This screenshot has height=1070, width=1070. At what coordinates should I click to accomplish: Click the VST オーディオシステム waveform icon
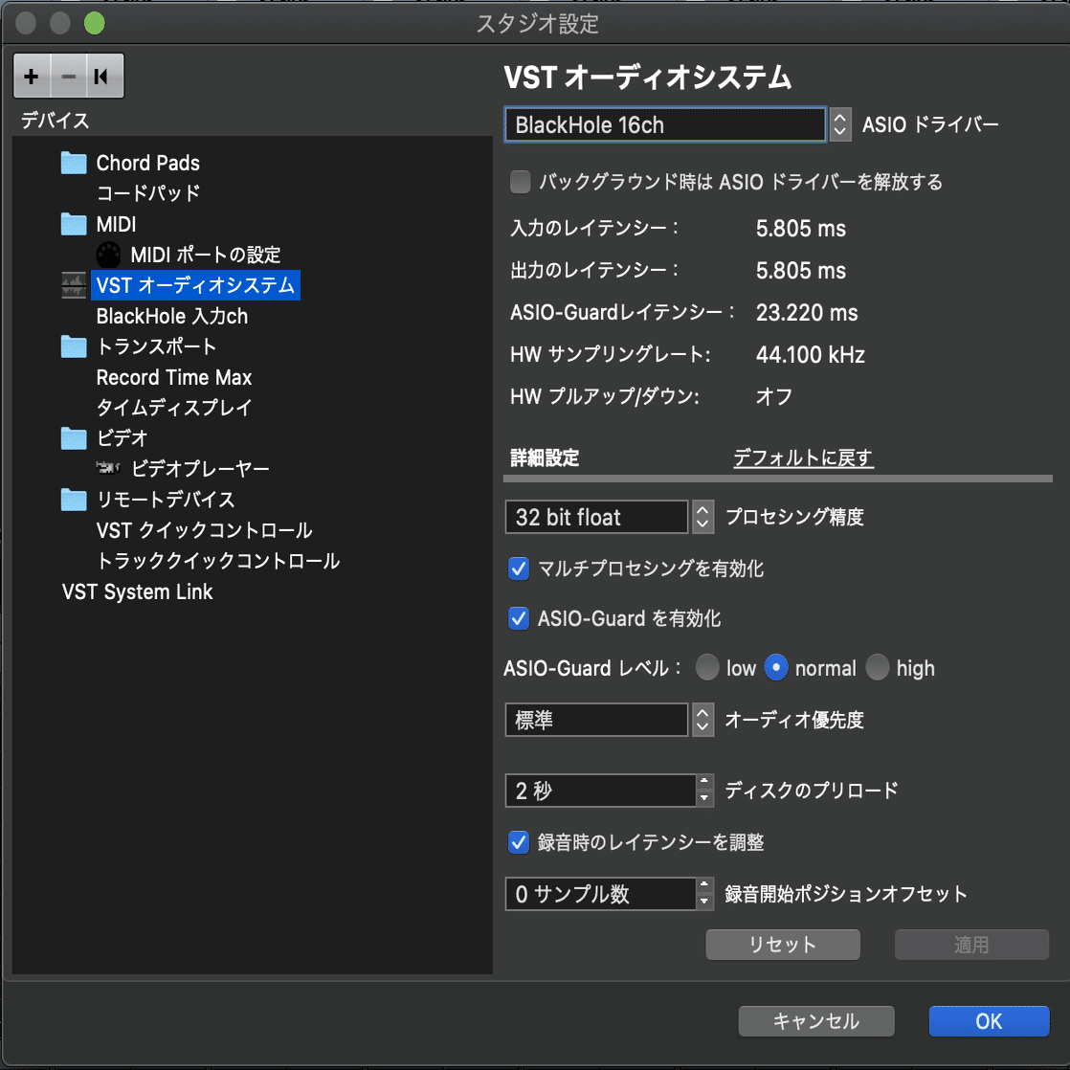pyautogui.click(x=74, y=285)
